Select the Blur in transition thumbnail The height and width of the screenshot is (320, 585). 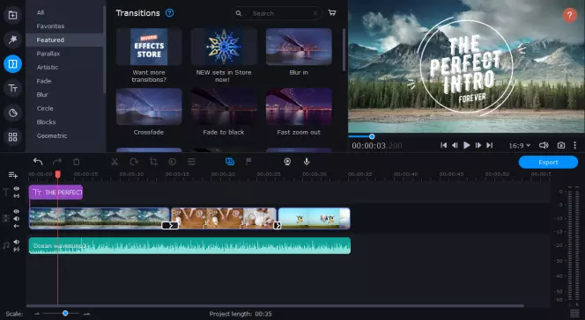(299, 47)
